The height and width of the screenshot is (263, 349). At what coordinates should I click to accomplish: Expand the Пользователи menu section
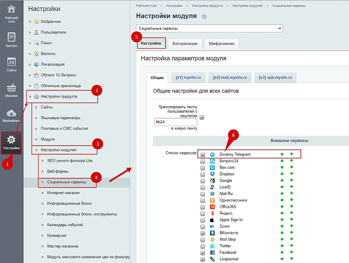pos(30,32)
